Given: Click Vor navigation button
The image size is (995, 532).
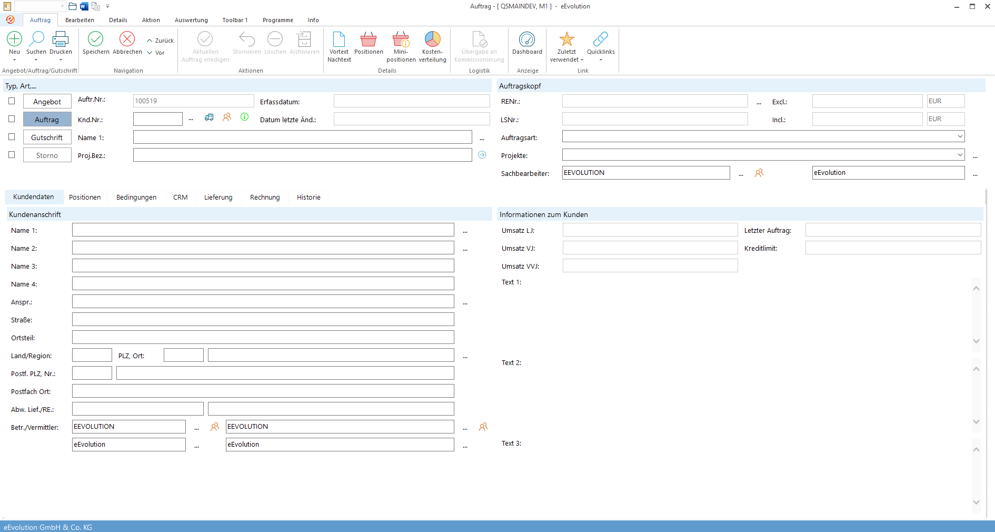Looking at the screenshot, I should click(x=156, y=53).
